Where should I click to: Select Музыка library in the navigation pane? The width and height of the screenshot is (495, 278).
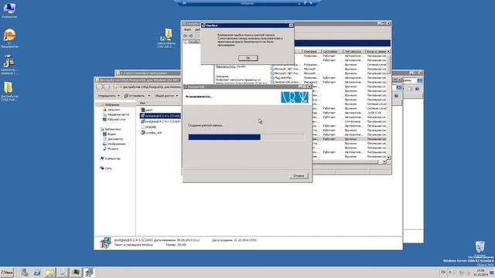111,148
